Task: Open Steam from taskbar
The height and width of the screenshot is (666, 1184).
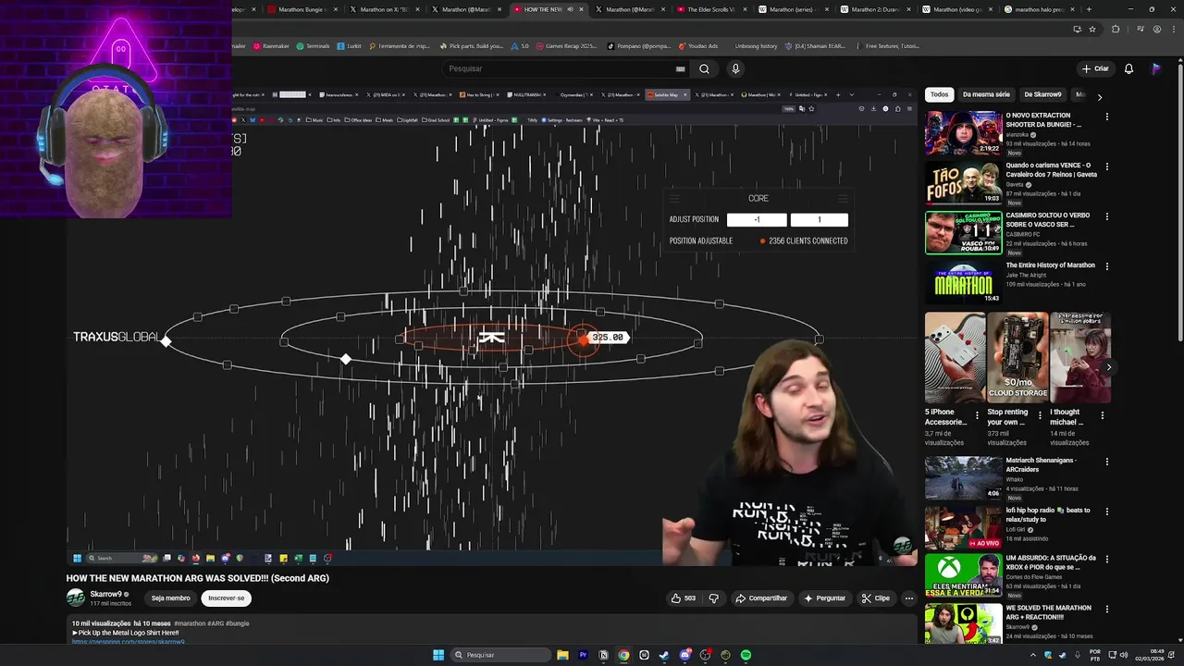Action: (x=664, y=655)
